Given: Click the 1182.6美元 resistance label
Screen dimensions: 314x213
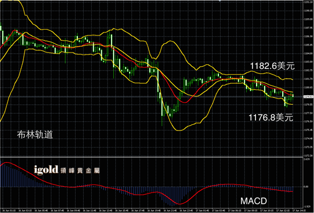Looking at the screenshot, I should click(x=272, y=66).
